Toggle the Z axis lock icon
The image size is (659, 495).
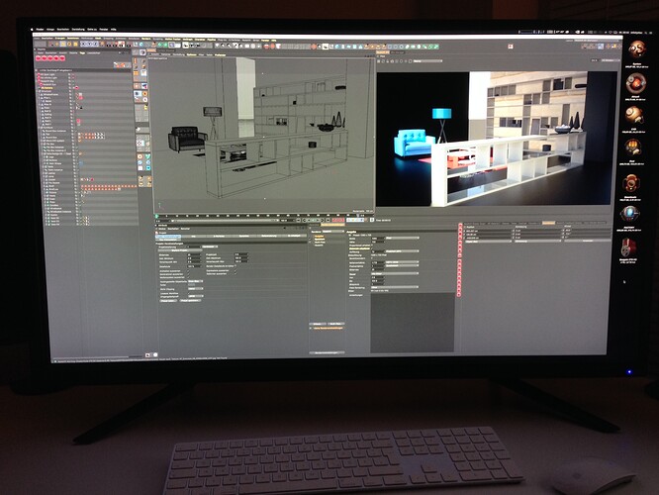pyautogui.click(x=95, y=44)
